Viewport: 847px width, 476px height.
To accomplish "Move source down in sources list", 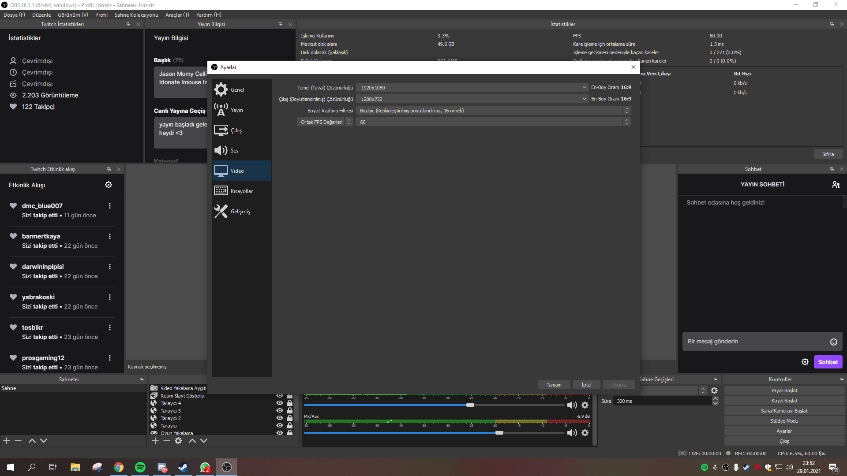I will point(204,441).
